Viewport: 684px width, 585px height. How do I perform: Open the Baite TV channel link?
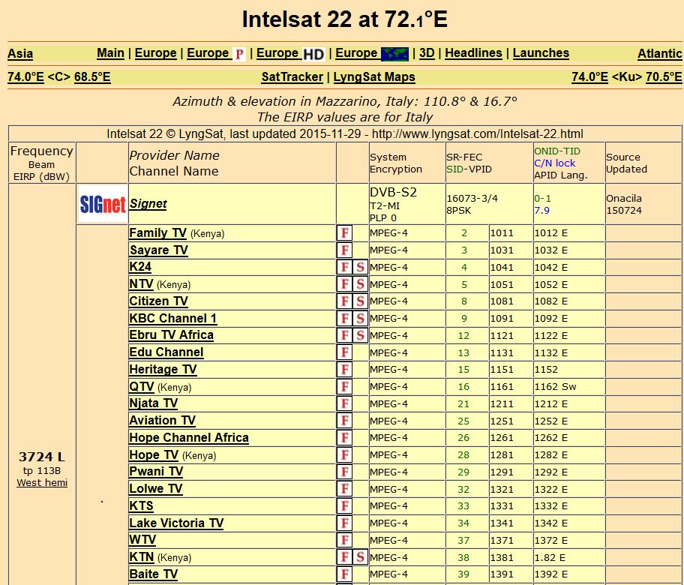pos(154,574)
